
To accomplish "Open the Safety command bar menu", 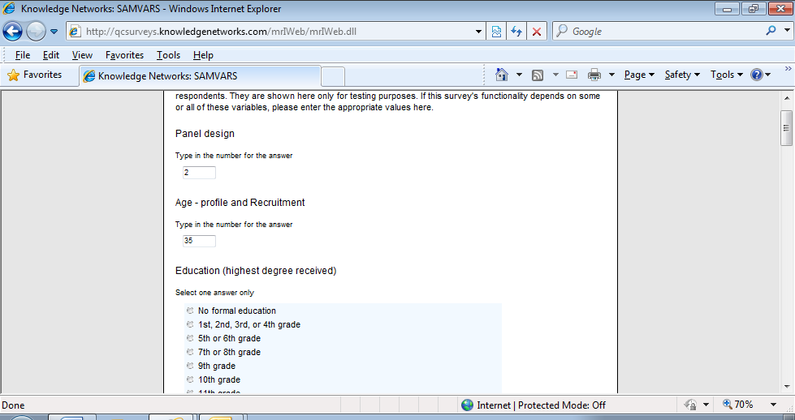I will pyautogui.click(x=682, y=75).
